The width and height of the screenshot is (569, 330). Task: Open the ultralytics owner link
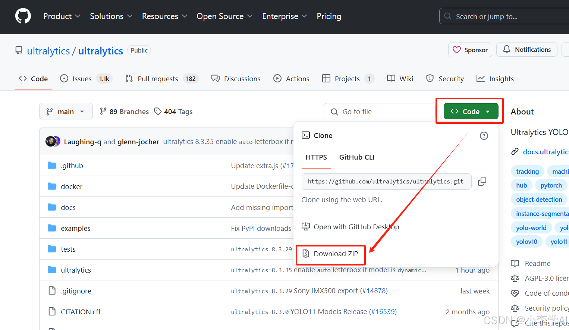coord(48,51)
